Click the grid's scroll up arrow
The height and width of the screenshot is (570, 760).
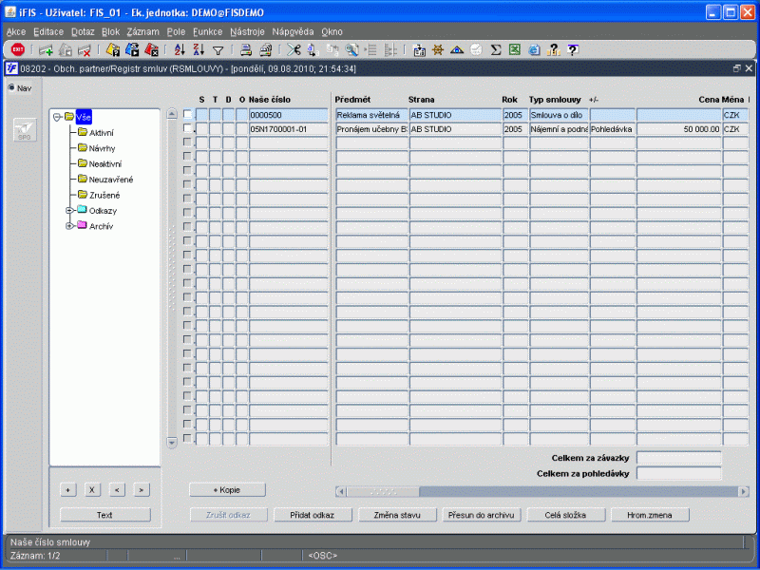coord(172,114)
